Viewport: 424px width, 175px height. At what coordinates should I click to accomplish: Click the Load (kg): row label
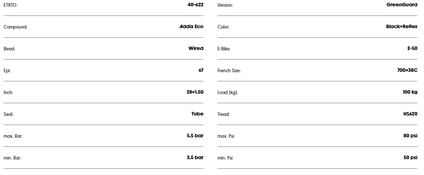228,93
